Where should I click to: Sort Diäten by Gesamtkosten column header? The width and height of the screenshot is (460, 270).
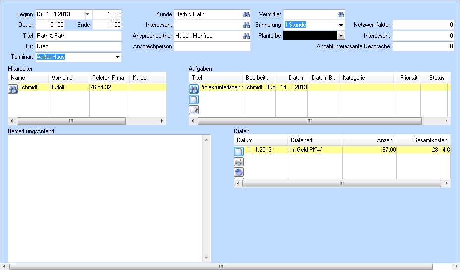(423, 141)
